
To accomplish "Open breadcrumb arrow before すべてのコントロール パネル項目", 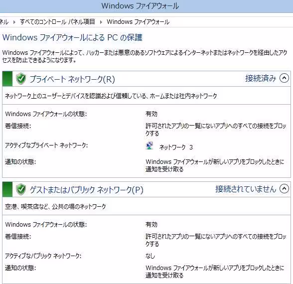I will pos(14,22).
